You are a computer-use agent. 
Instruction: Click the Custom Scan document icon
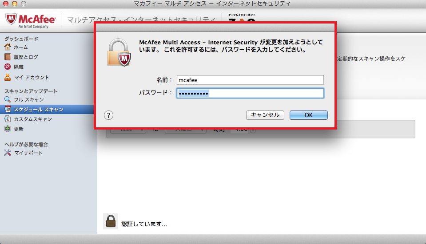pos(8,119)
